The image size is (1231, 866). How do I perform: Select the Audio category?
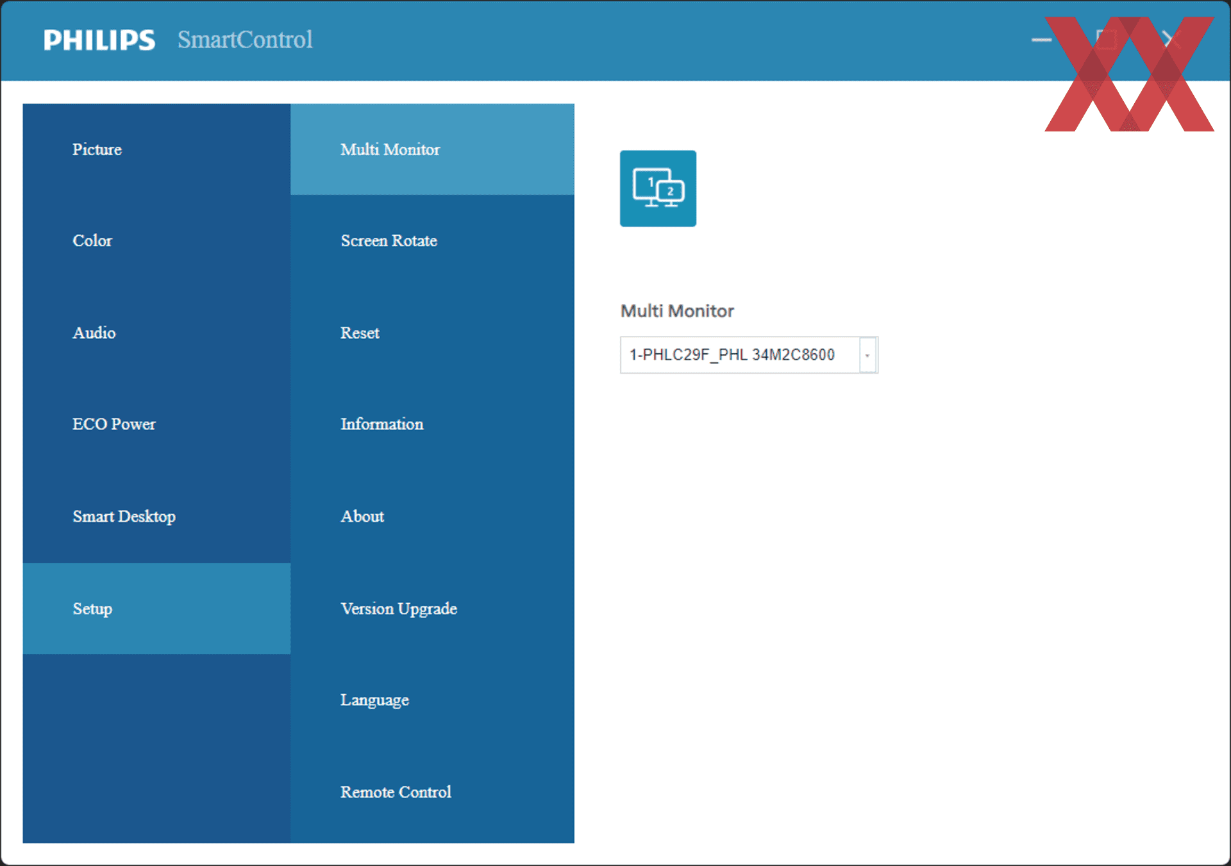(156, 333)
